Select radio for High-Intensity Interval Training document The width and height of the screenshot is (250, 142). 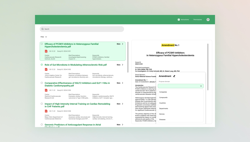[x=42, y=104]
